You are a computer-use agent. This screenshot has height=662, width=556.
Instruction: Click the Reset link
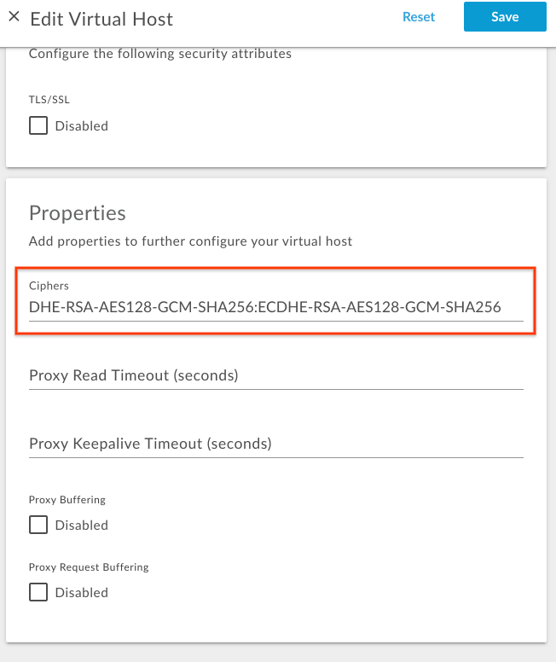[419, 17]
